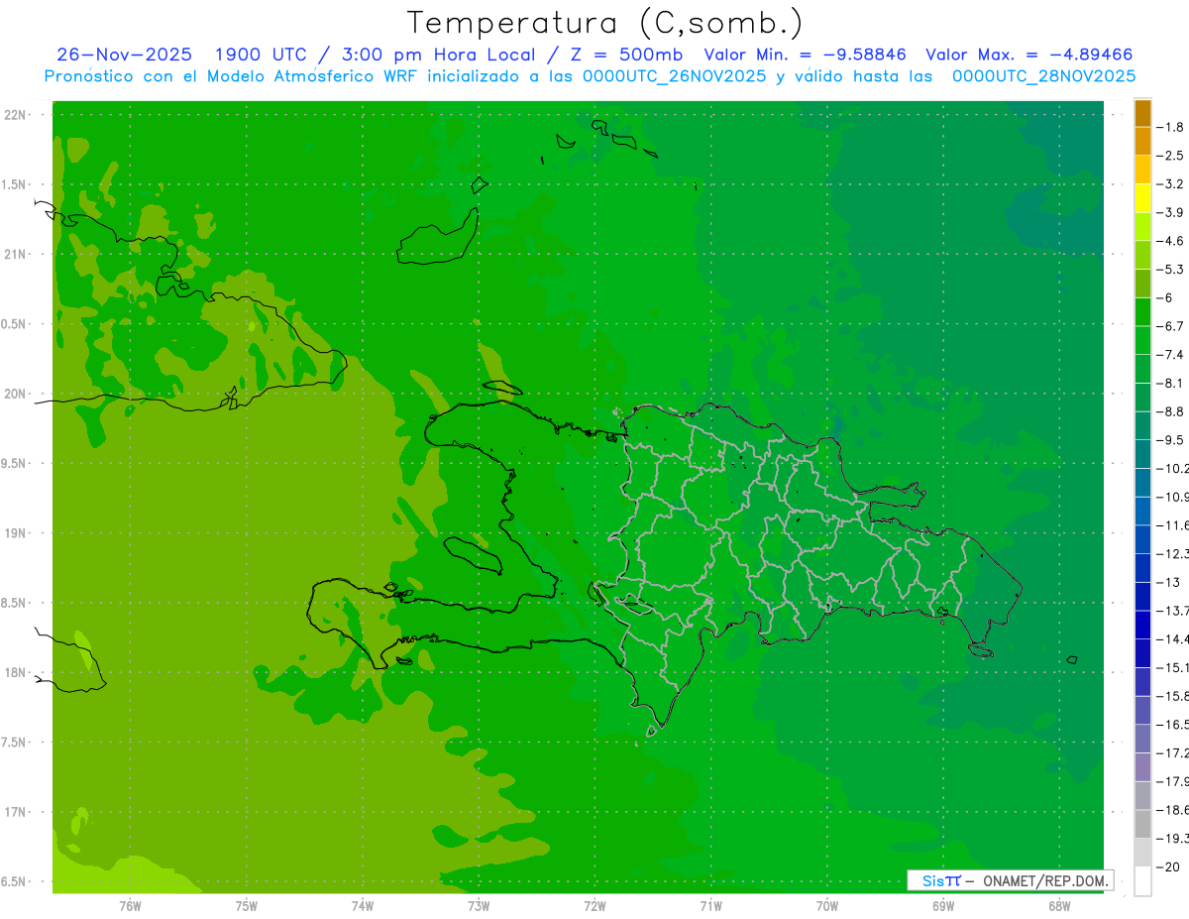Pick the brown-orange swatch above -1.8
Viewport: 1189px width, 919px height.
click(x=1142, y=113)
